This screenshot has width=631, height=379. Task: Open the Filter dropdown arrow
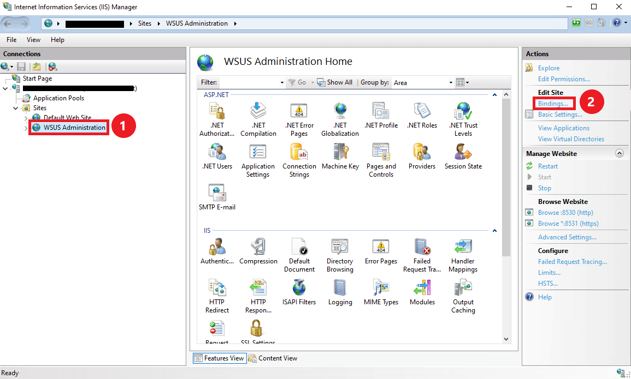pyautogui.click(x=282, y=83)
